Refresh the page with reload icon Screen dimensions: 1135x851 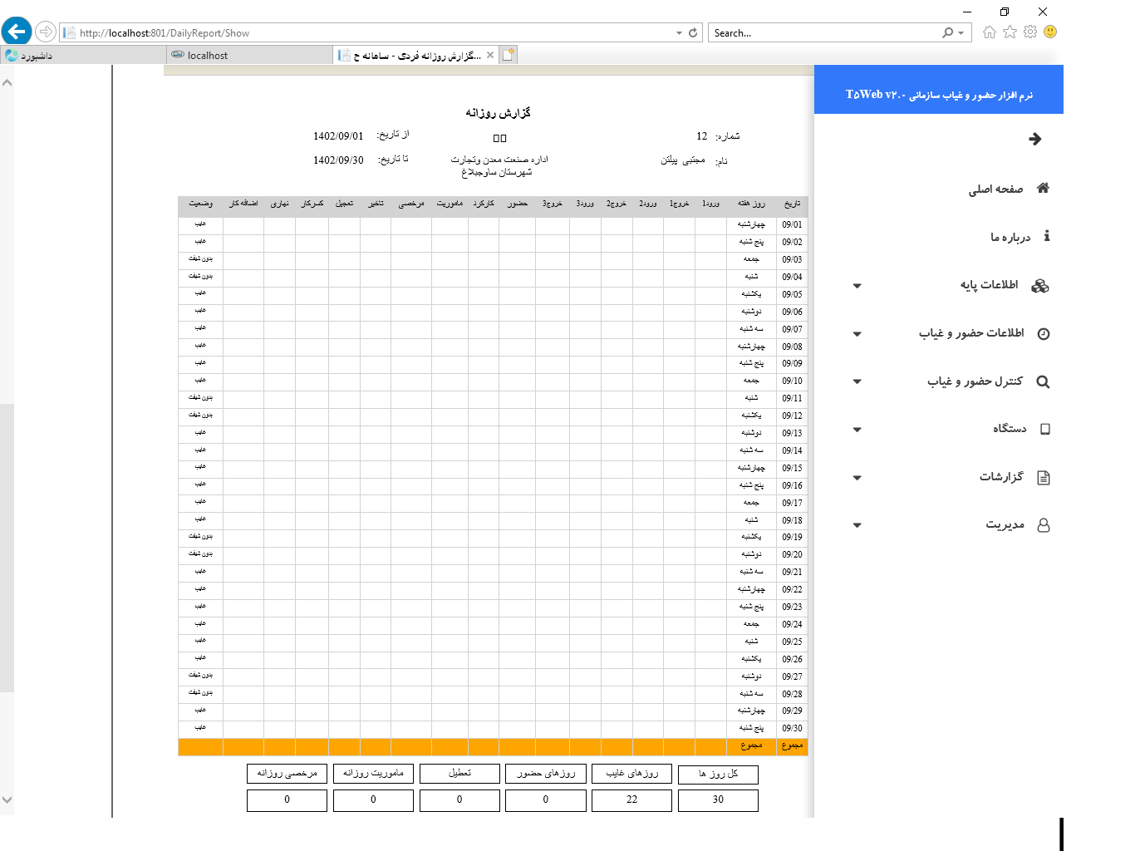[x=693, y=32]
